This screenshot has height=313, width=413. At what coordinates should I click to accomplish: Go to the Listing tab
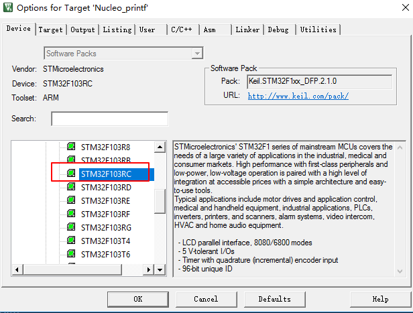point(117,29)
